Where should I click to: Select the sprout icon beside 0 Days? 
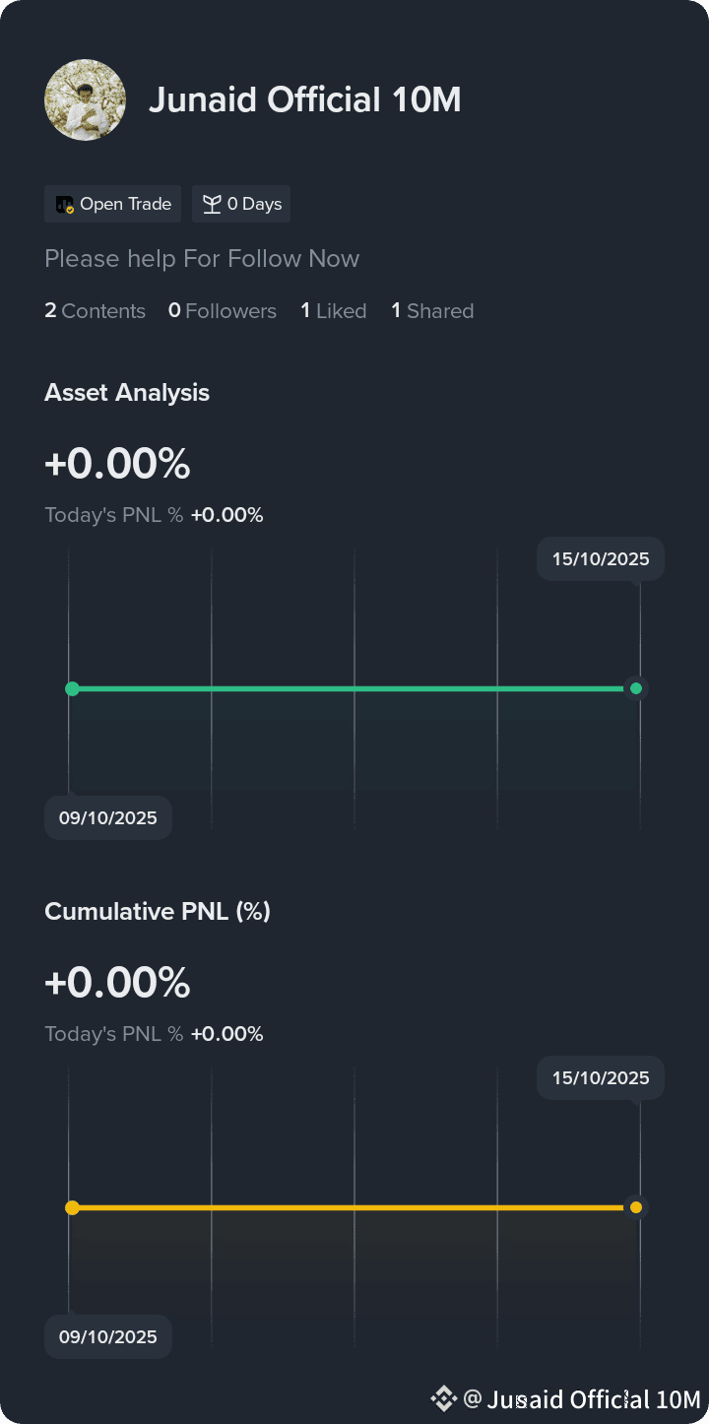(212, 204)
